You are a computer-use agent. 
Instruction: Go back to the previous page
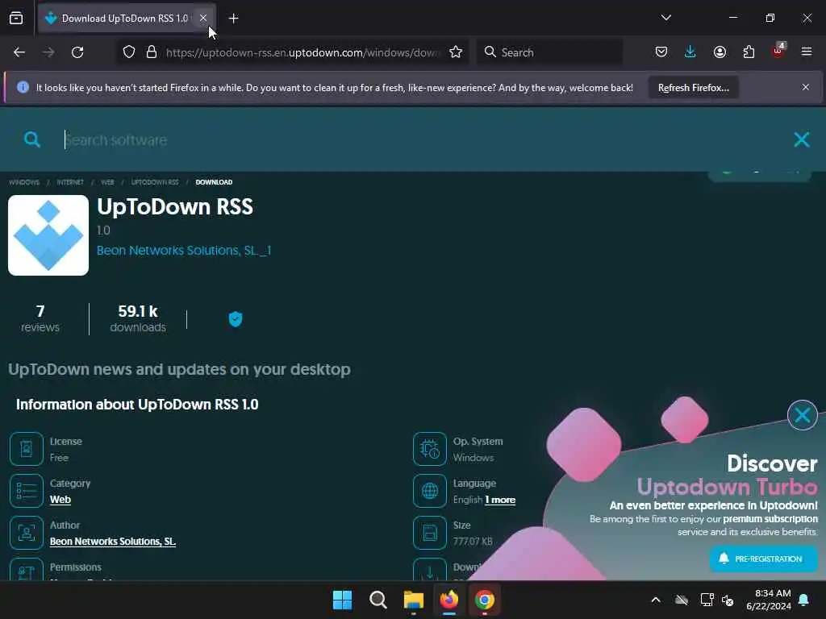tap(19, 52)
